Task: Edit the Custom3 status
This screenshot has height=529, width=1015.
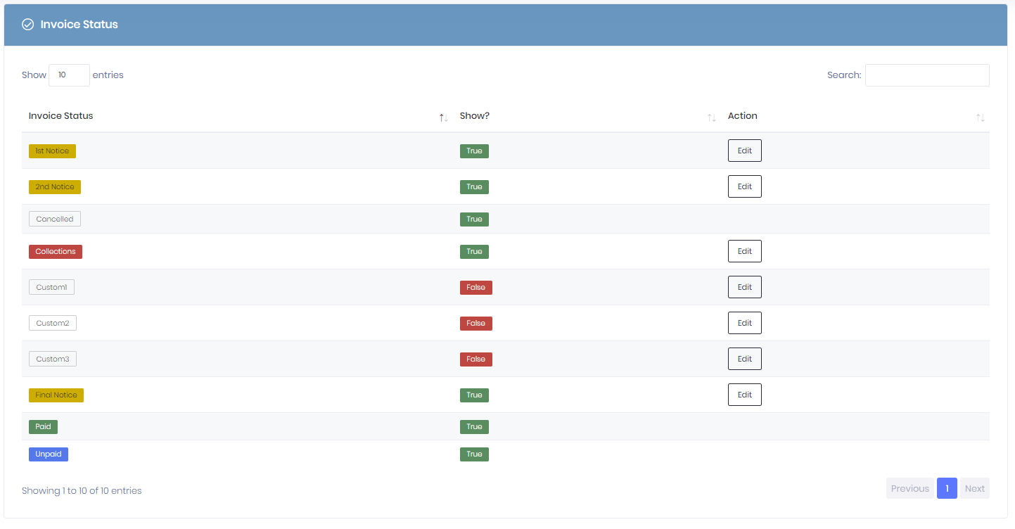Action: [745, 359]
